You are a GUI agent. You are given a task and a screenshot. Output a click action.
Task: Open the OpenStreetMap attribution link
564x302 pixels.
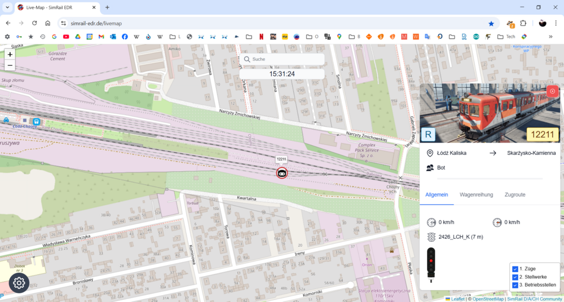[x=488, y=299]
